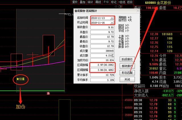Click the 09:39 trade row with volume 99

(x=158, y=112)
